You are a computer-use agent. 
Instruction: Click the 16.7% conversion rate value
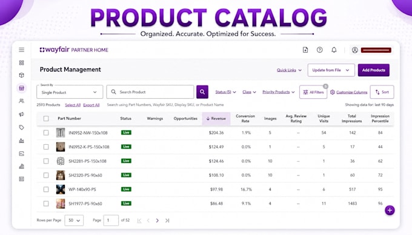click(246, 190)
